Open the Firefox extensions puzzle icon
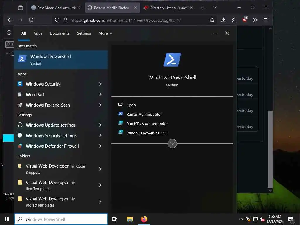The image size is (300, 225). pos(234,20)
